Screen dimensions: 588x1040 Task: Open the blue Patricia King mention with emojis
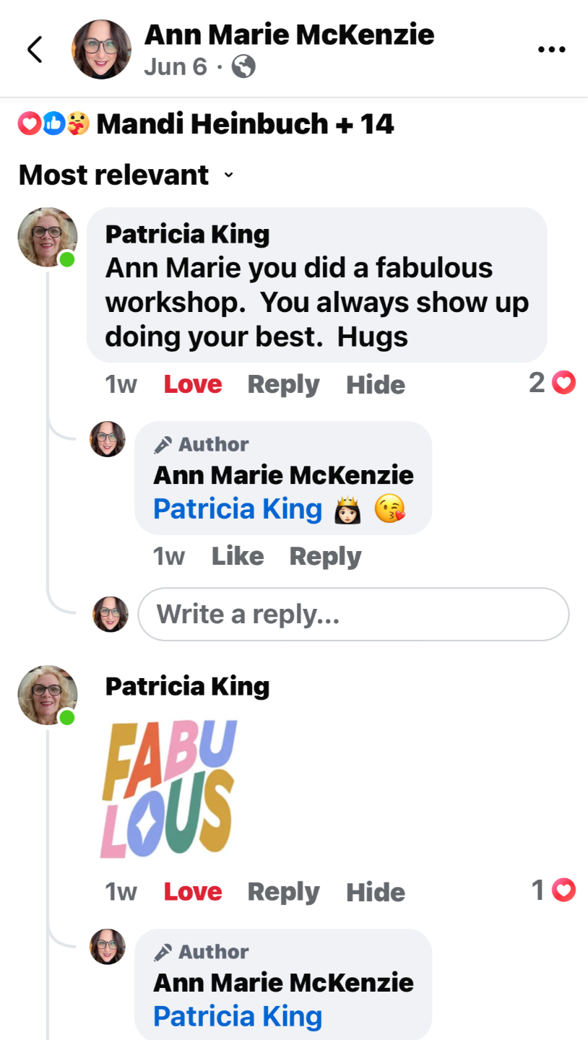point(238,509)
